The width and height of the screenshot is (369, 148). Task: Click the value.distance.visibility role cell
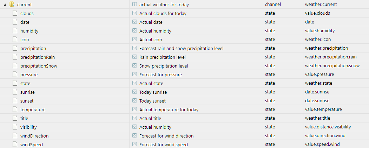click(328, 127)
